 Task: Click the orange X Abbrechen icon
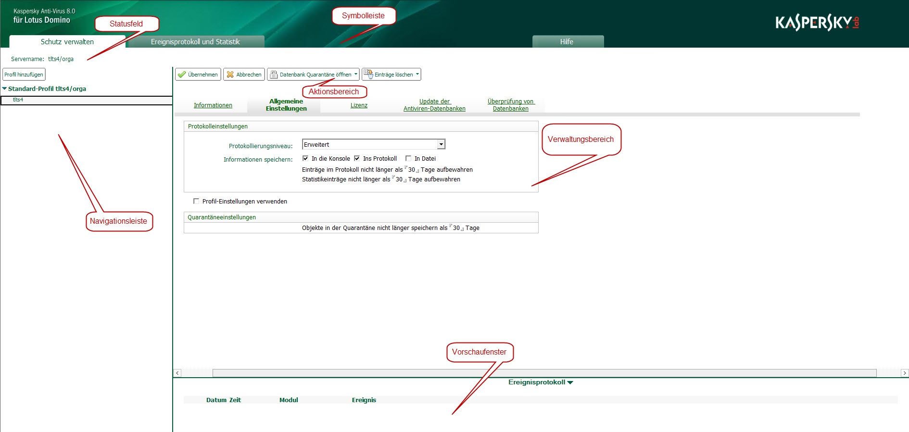click(x=230, y=75)
